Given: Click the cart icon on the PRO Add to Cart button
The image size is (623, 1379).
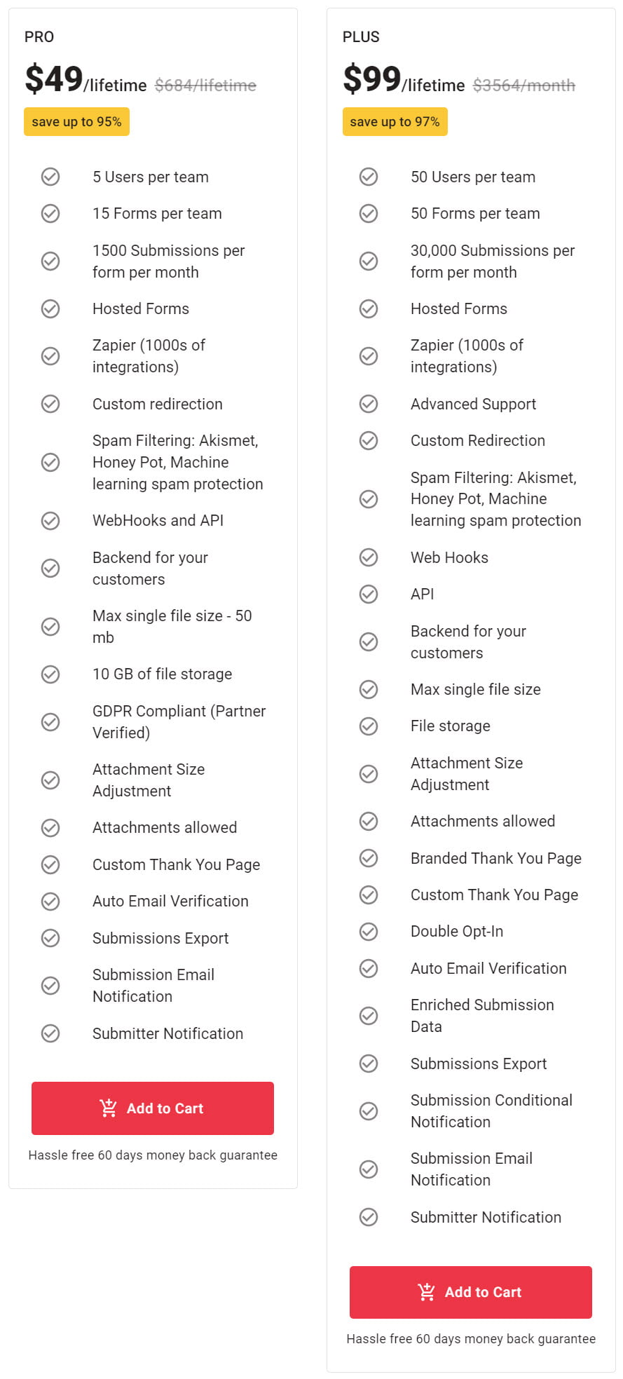Looking at the screenshot, I should (109, 1108).
